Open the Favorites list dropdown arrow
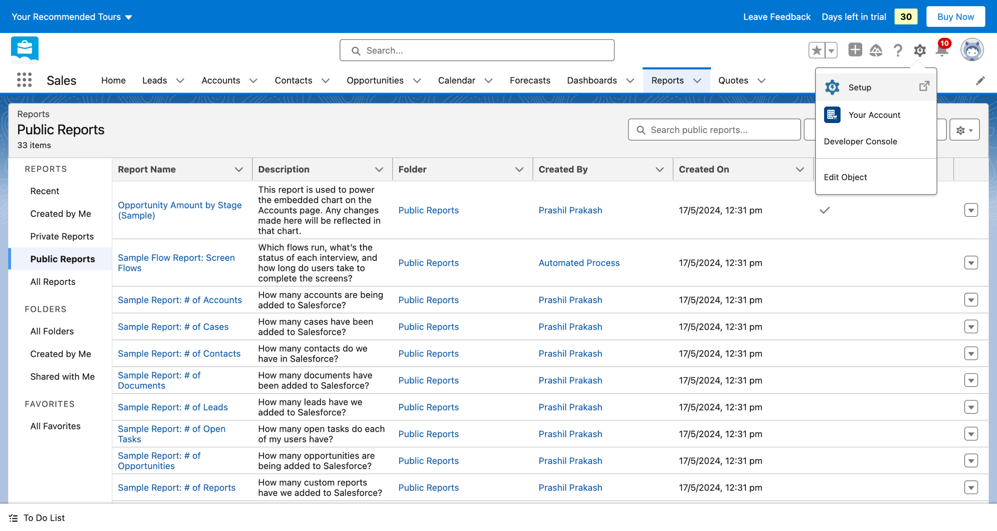997x531 pixels. coord(831,50)
